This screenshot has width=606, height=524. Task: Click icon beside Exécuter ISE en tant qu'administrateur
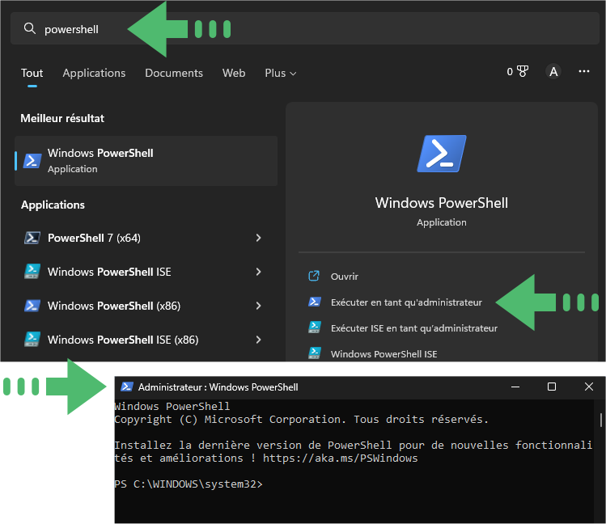tap(315, 327)
